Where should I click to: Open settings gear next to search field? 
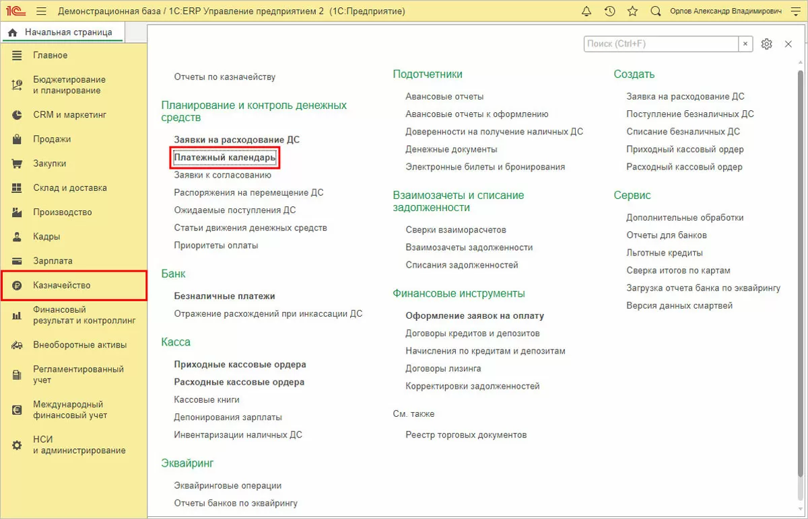pos(766,44)
